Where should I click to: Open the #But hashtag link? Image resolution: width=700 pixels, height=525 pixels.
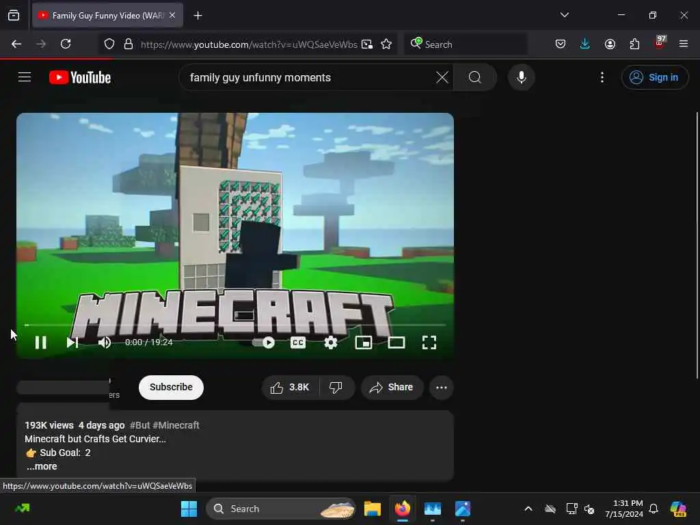click(x=139, y=425)
